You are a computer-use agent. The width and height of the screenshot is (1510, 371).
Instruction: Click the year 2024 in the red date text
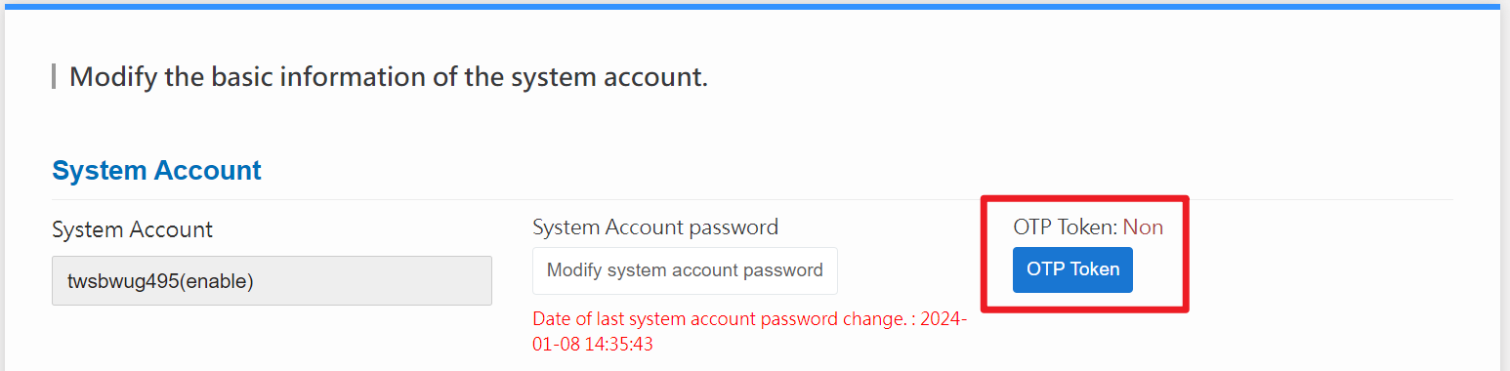[x=943, y=319]
